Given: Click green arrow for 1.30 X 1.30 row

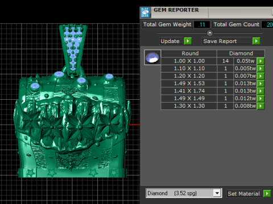Looking at the screenshot, I should [x=260, y=106].
